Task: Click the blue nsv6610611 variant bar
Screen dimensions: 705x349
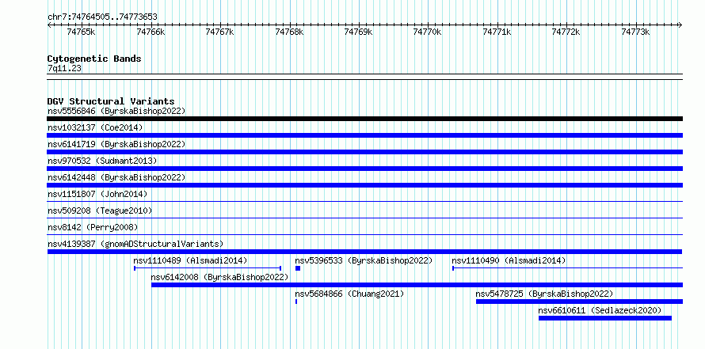Action: coord(604,318)
